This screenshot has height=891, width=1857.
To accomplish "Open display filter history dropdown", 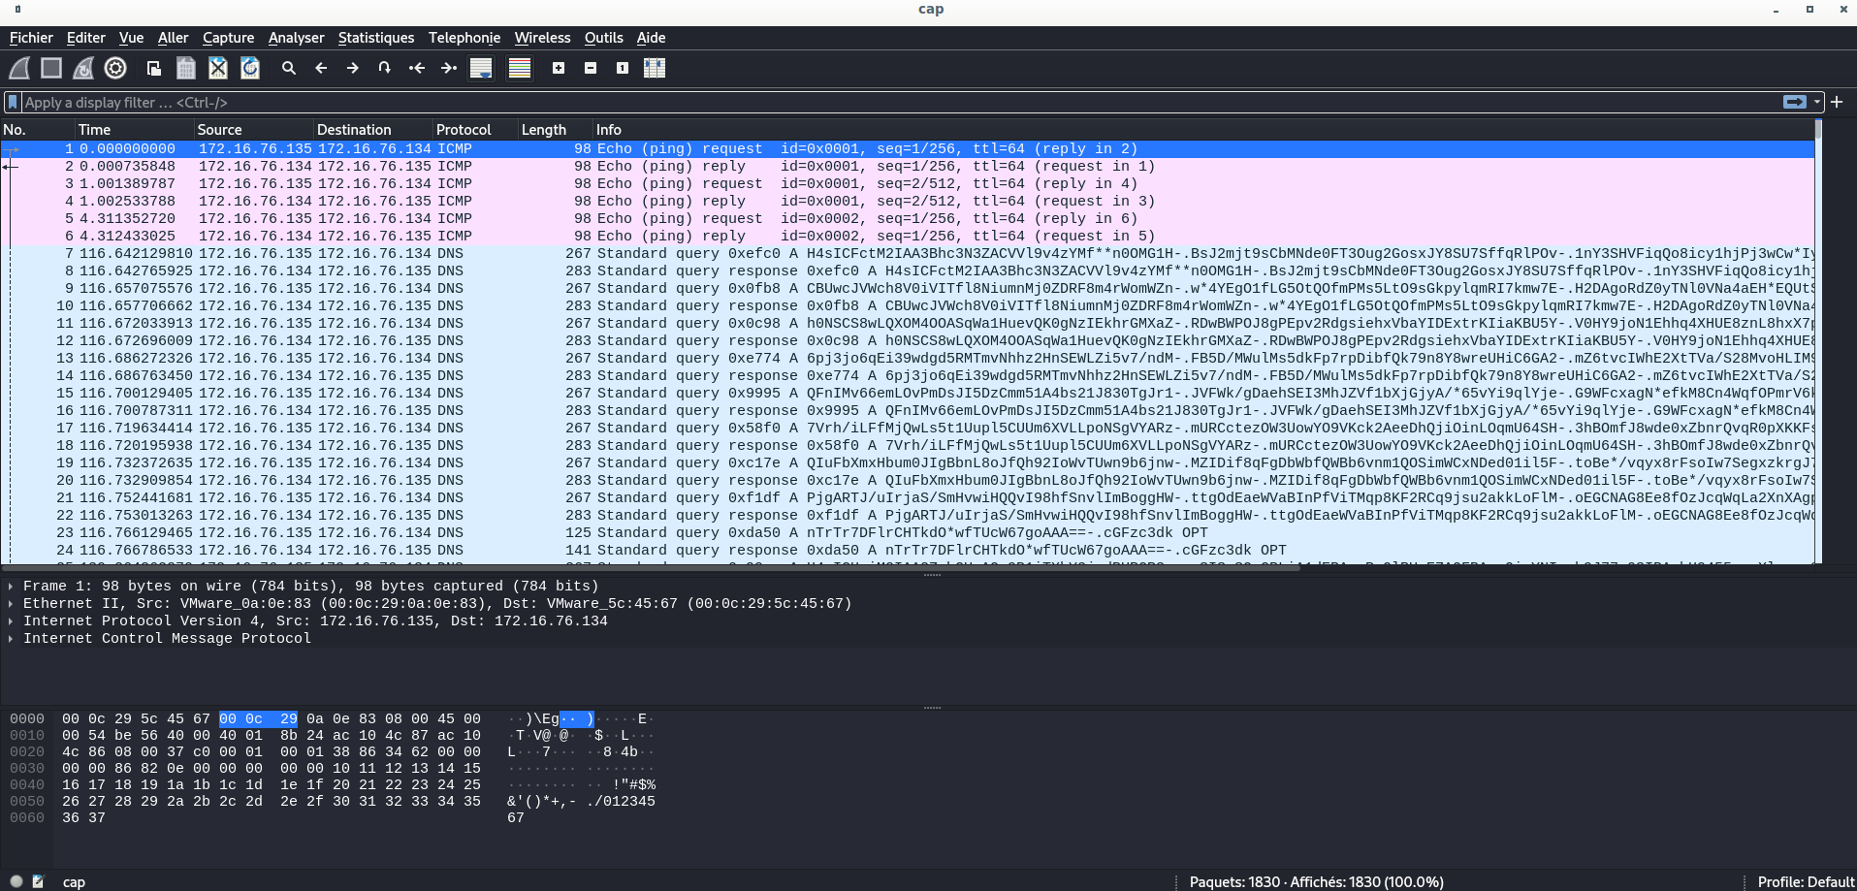I will 1818,102.
